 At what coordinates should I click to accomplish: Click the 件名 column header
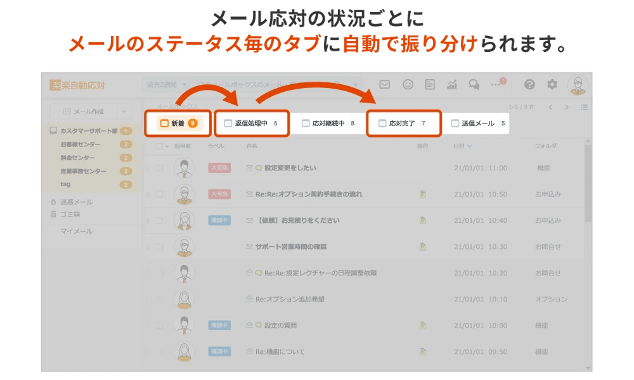(x=252, y=146)
